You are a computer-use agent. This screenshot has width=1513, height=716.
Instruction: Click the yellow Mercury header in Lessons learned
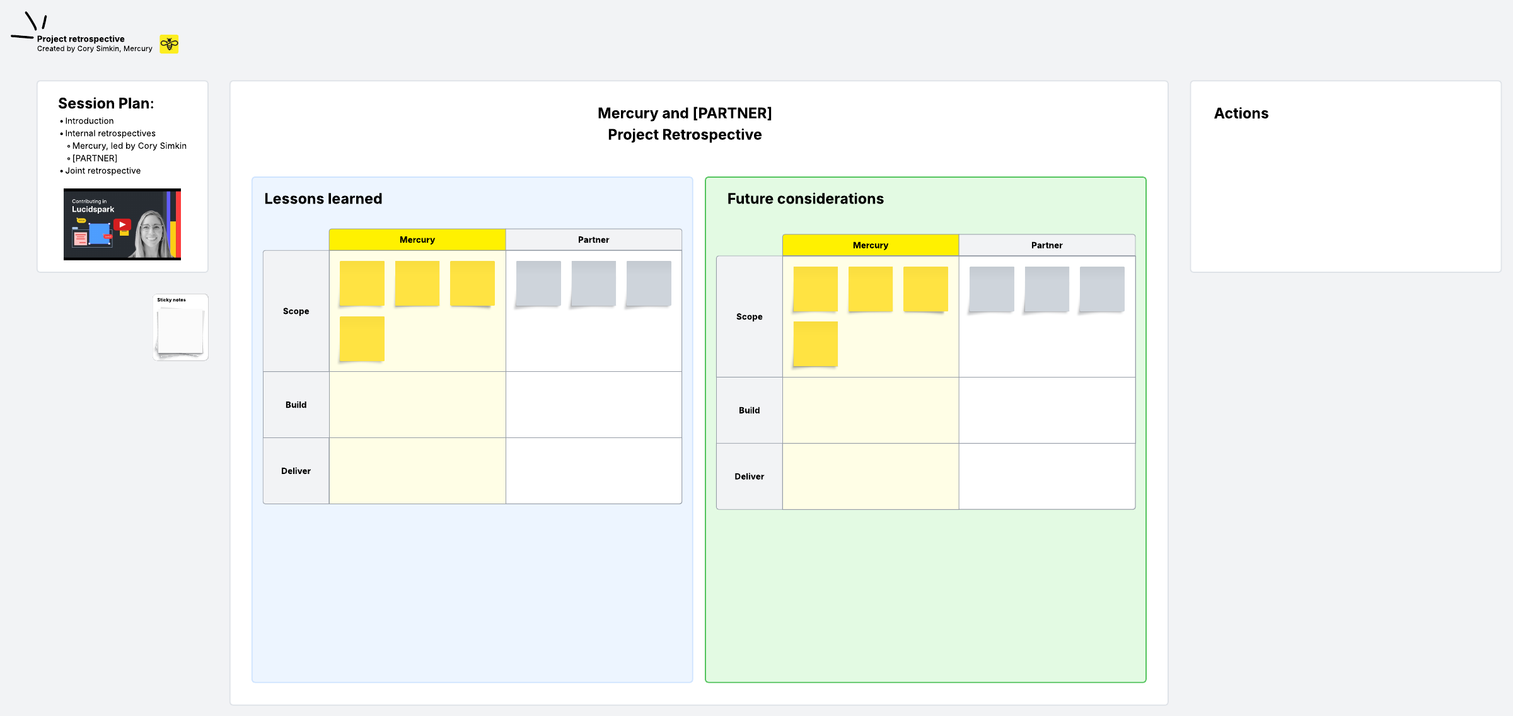click(x=417, y=240)
